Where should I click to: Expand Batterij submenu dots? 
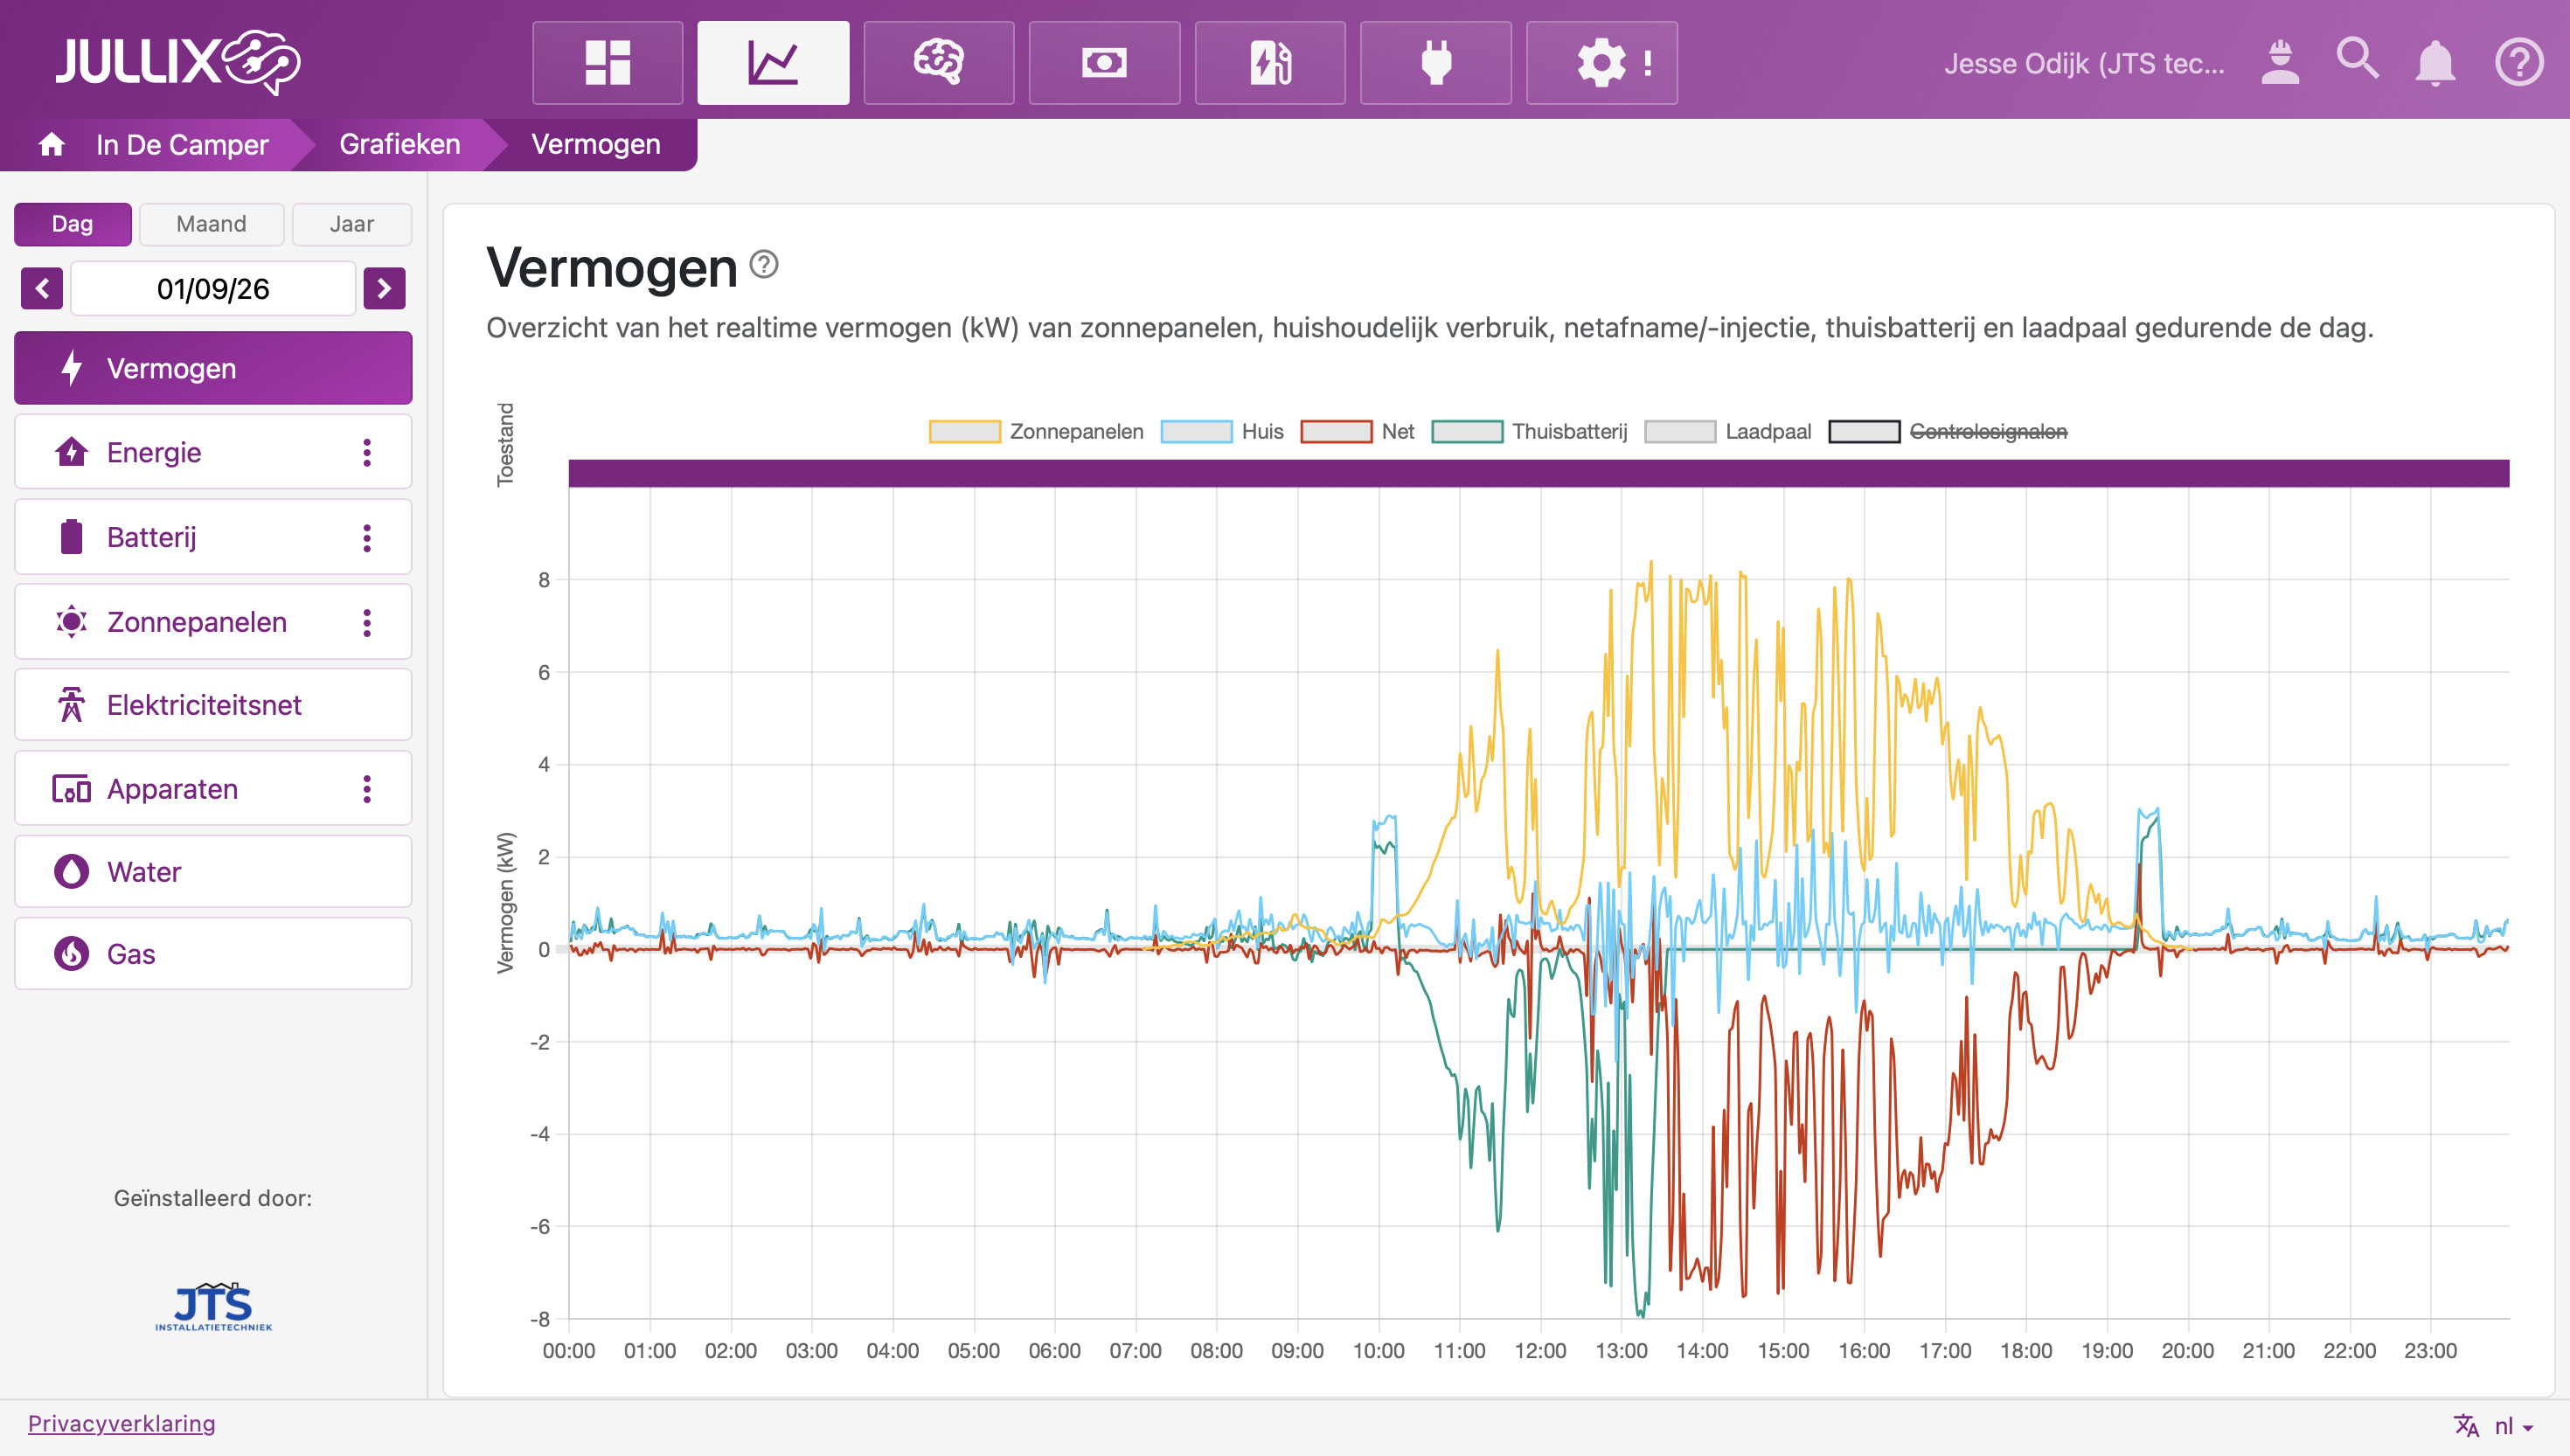click(x=367, y=537)
